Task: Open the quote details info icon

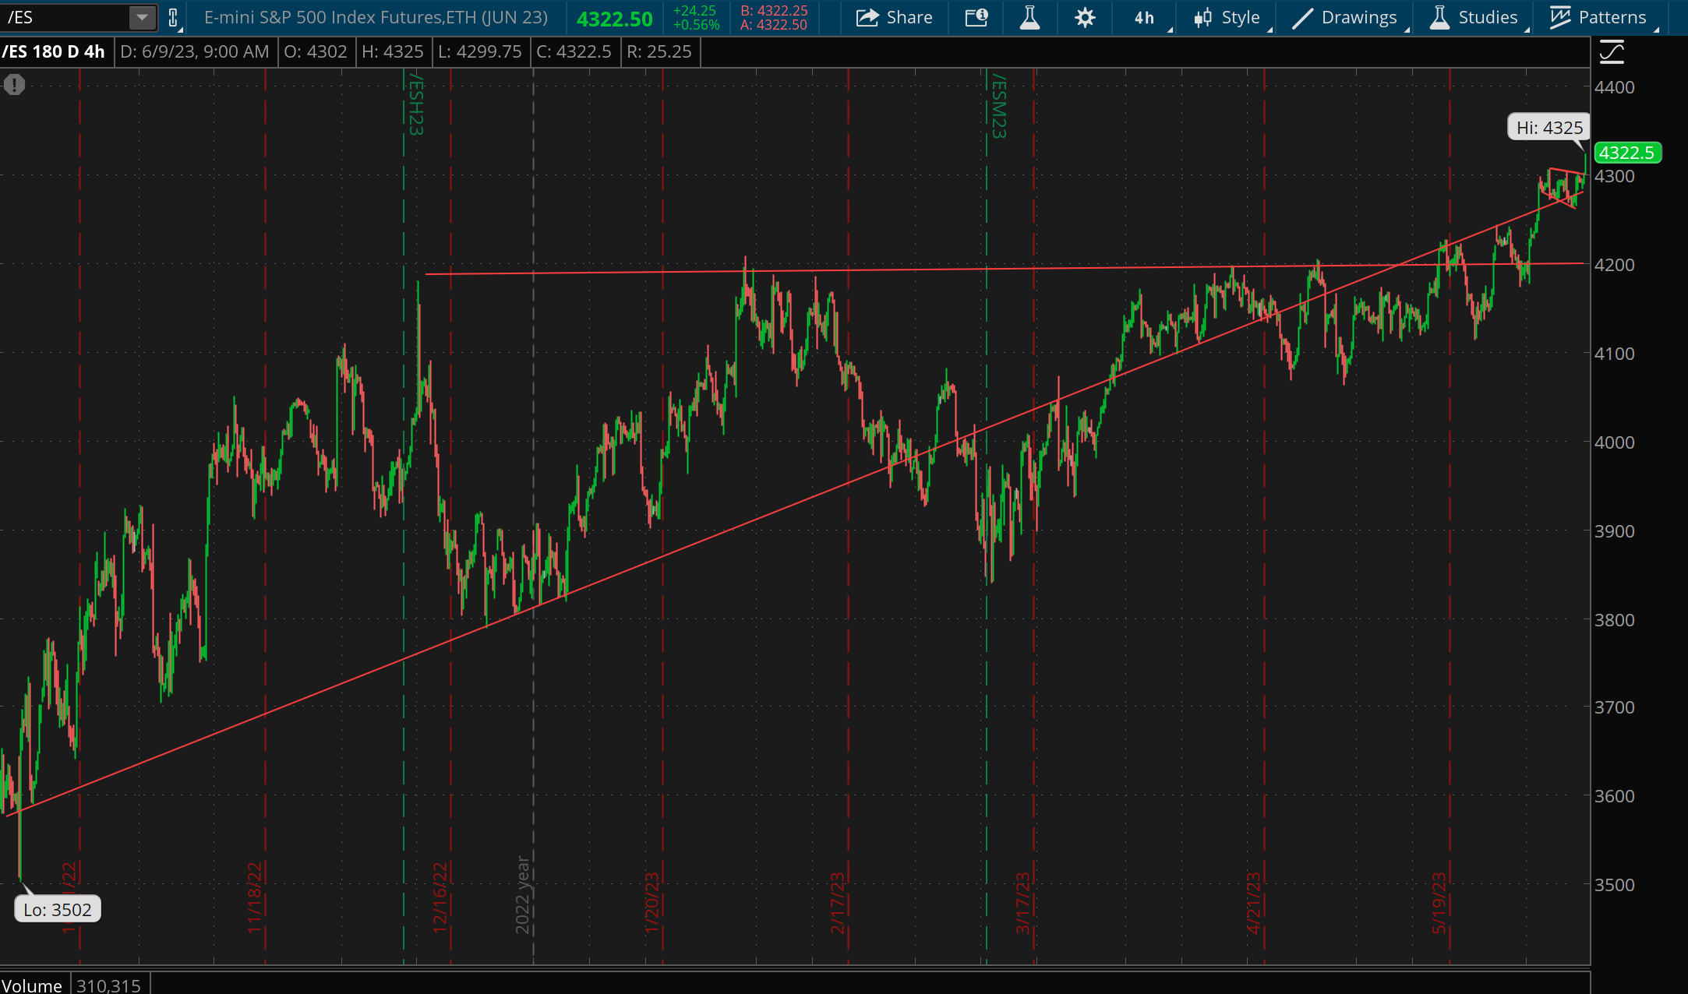Action: coord(976,17)
